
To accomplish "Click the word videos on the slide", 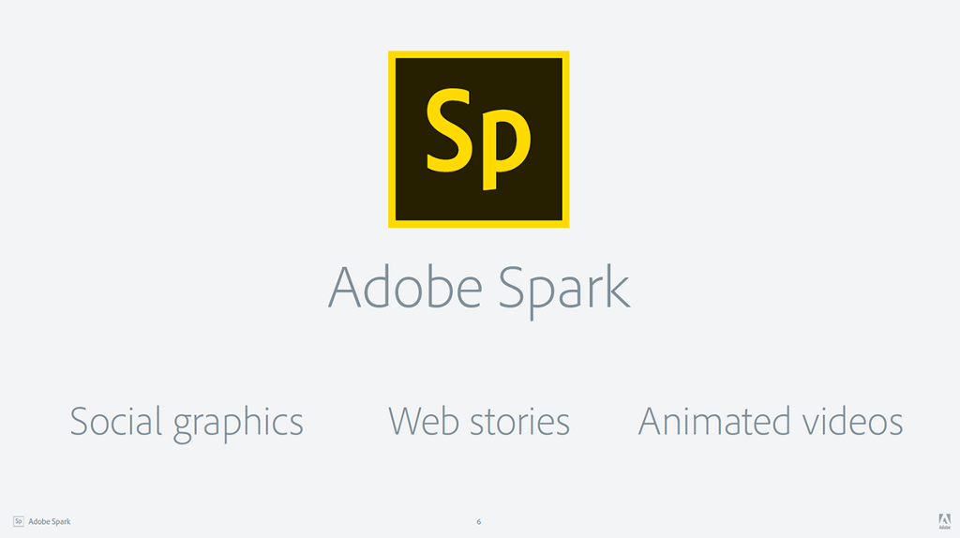I will [851, 422].
